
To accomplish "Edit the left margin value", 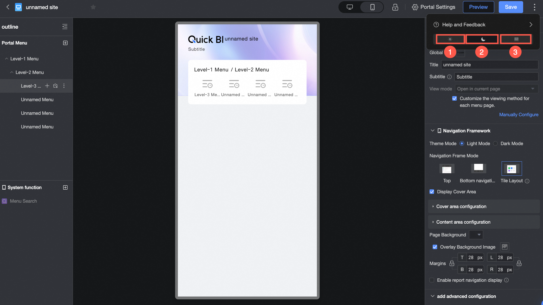I will click(500, 257).
